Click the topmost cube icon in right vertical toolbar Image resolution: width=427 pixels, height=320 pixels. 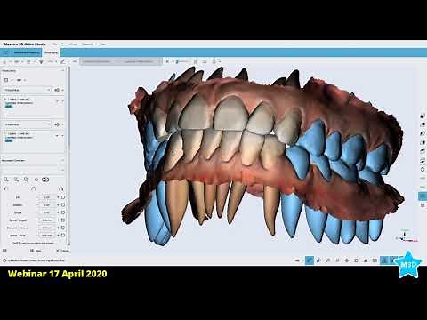[x=423, y=116]
